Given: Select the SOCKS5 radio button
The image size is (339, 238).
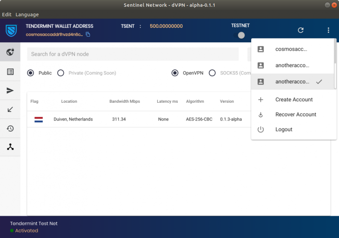Looking at the screenshot, I should click(212, 73).
